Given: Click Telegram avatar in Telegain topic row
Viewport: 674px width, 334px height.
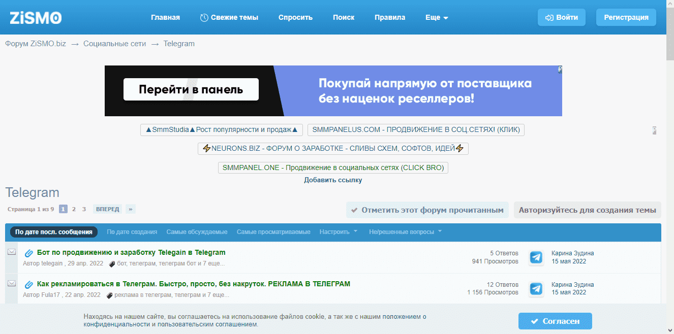Looking at the screenshot, I should click(536, 258).
